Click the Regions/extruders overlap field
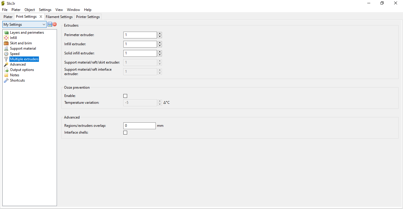403x209 pixels. click(x=139, y=126)
